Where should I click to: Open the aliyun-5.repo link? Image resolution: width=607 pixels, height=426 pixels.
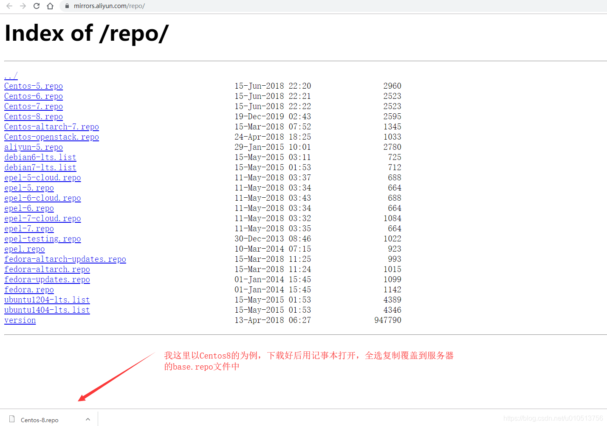[x=34, y=147]
